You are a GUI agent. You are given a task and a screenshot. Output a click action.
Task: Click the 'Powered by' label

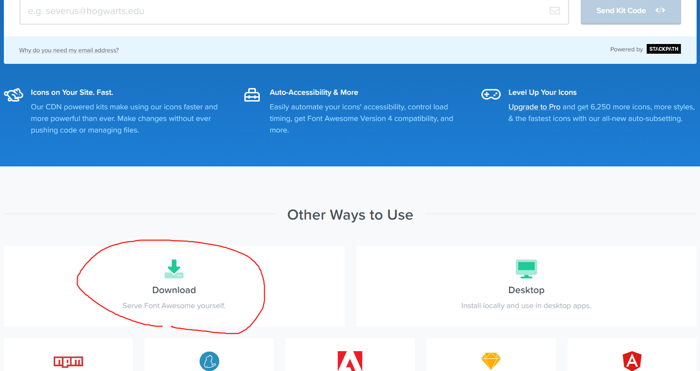(626, 49)
